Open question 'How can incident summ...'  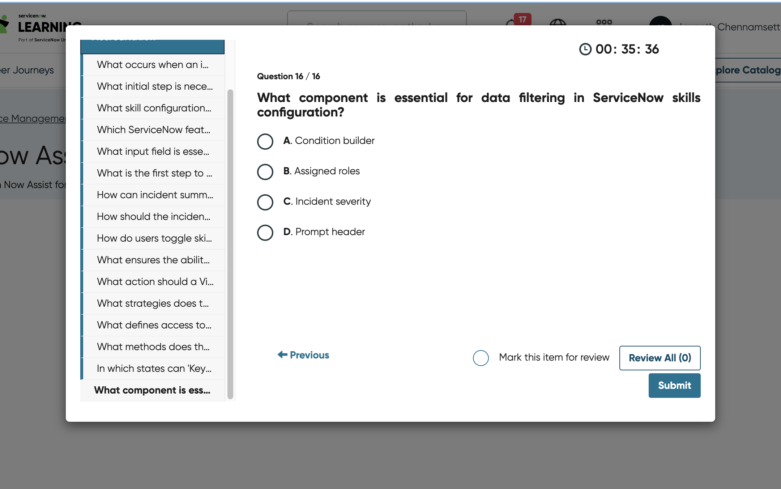[154, 195]
